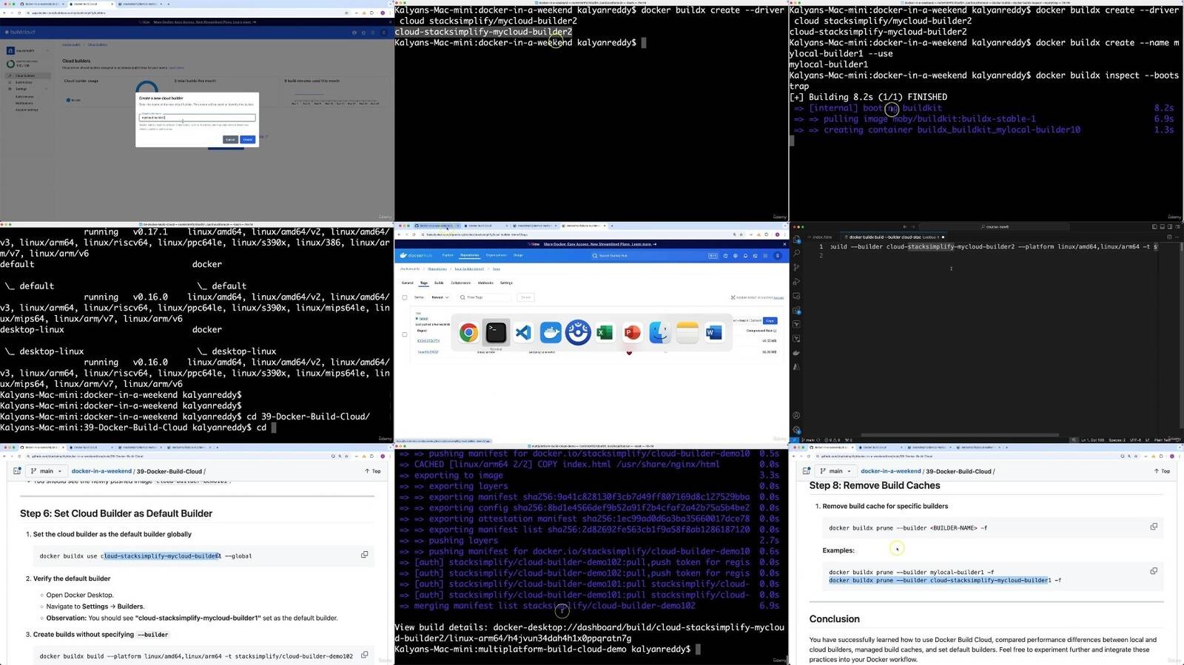Click the VS Code horizontal editor scrollbar
1184x665 pixels.
tap(958, 435)
